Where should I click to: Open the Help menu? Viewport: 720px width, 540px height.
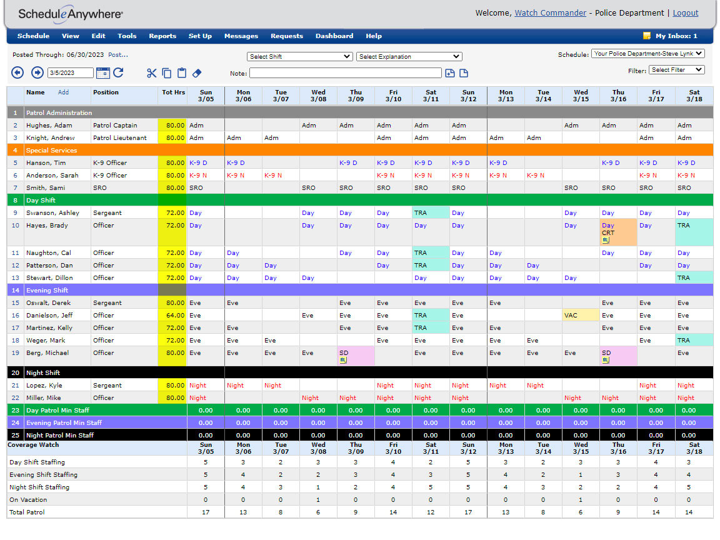point(374,36)
